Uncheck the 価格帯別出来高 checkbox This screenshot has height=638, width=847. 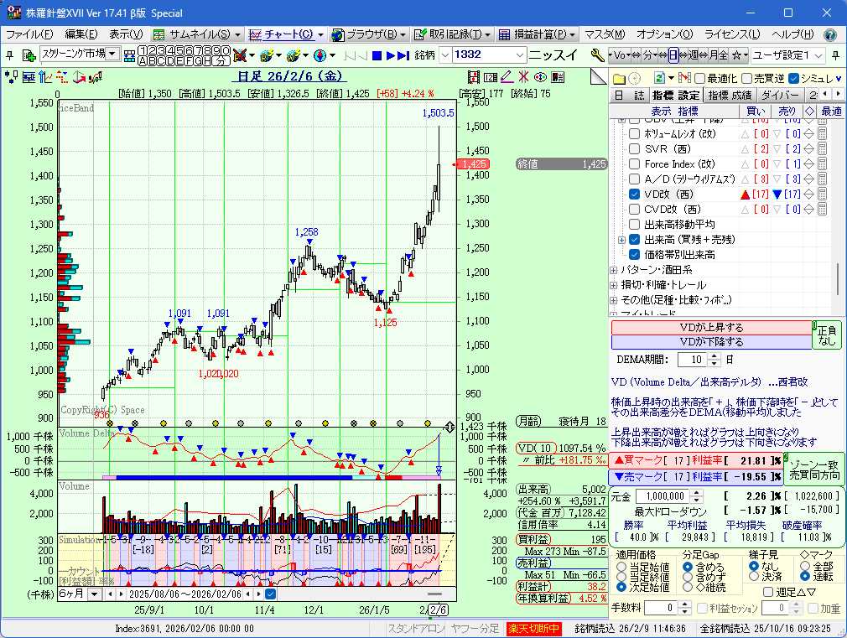point(635,255)
